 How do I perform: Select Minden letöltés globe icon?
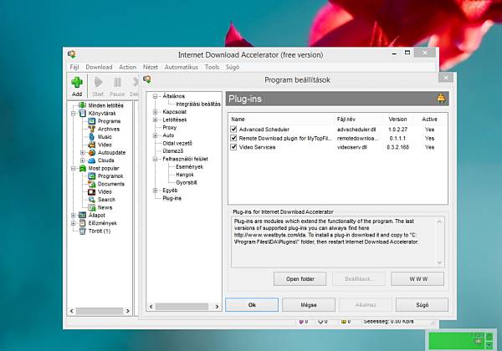coord(82,105)
